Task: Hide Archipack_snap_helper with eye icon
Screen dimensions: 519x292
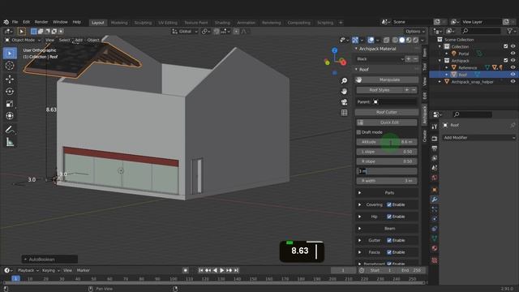Action: (513, 81)
